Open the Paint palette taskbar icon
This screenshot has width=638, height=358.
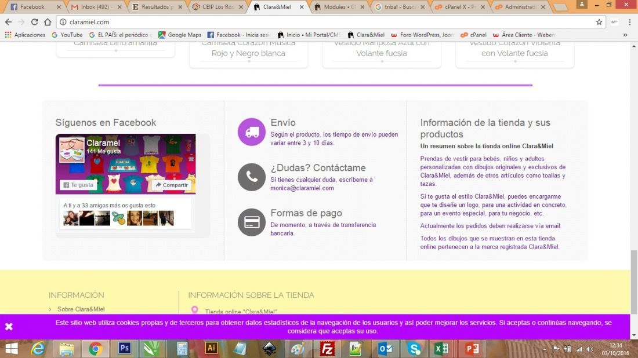(298, 349)
